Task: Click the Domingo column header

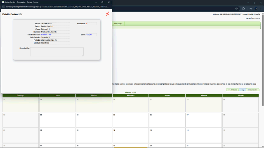Action: (21, 95)
